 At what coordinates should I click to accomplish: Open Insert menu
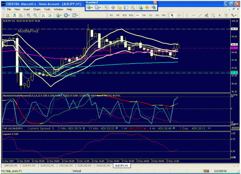pos(27,9)
